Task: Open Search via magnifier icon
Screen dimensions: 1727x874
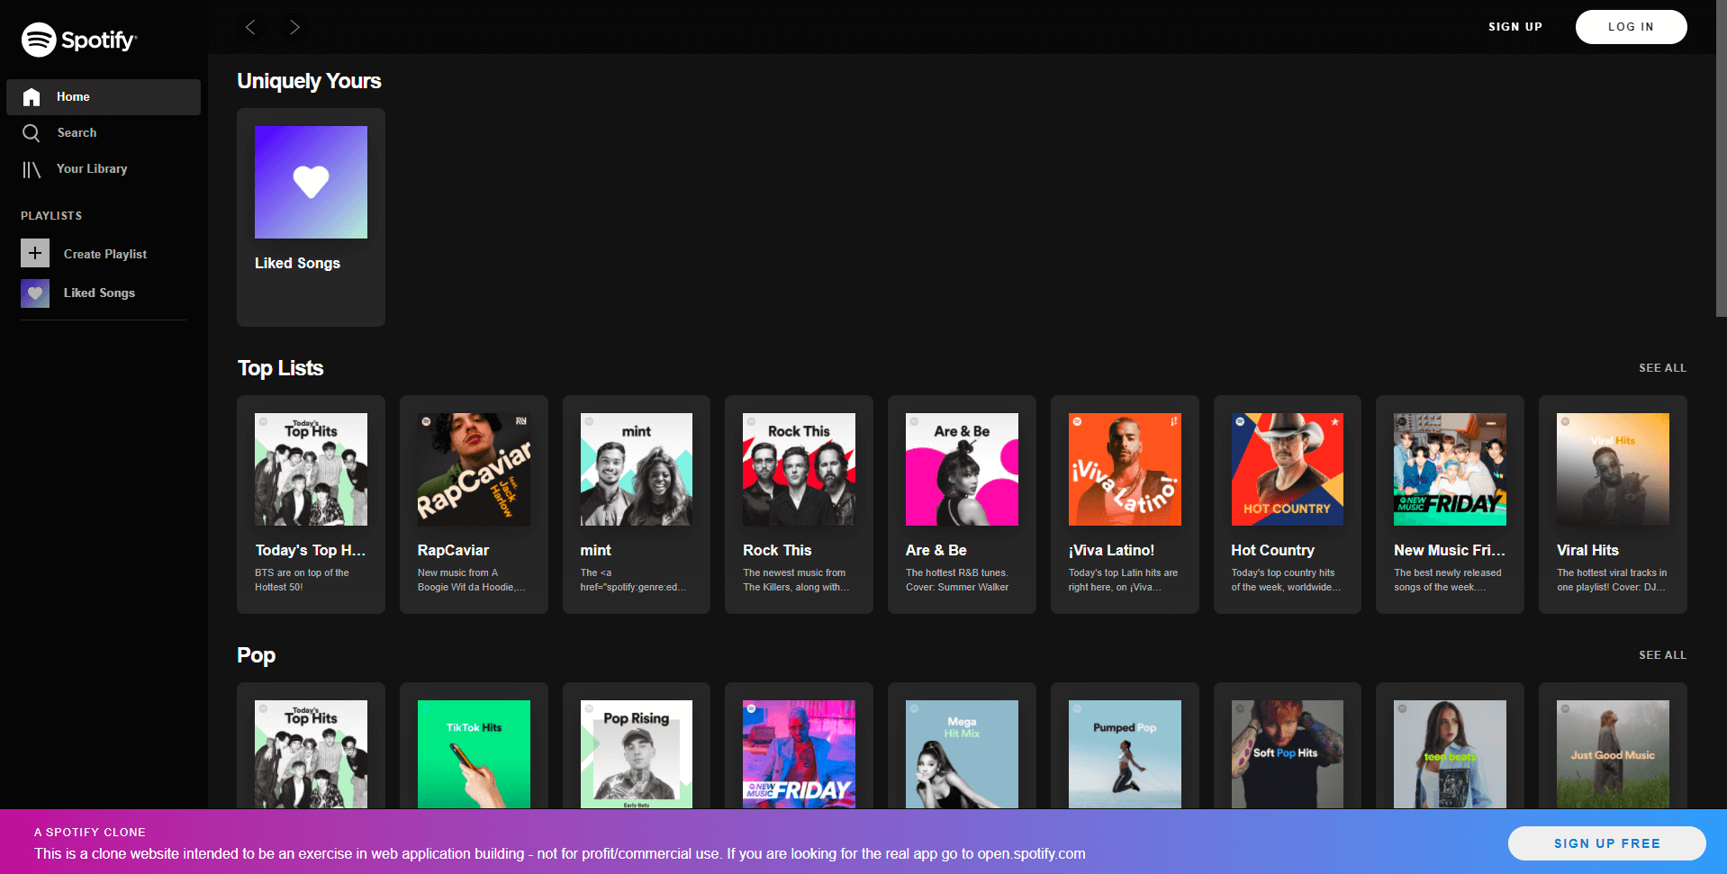Action: pos(32,133)
